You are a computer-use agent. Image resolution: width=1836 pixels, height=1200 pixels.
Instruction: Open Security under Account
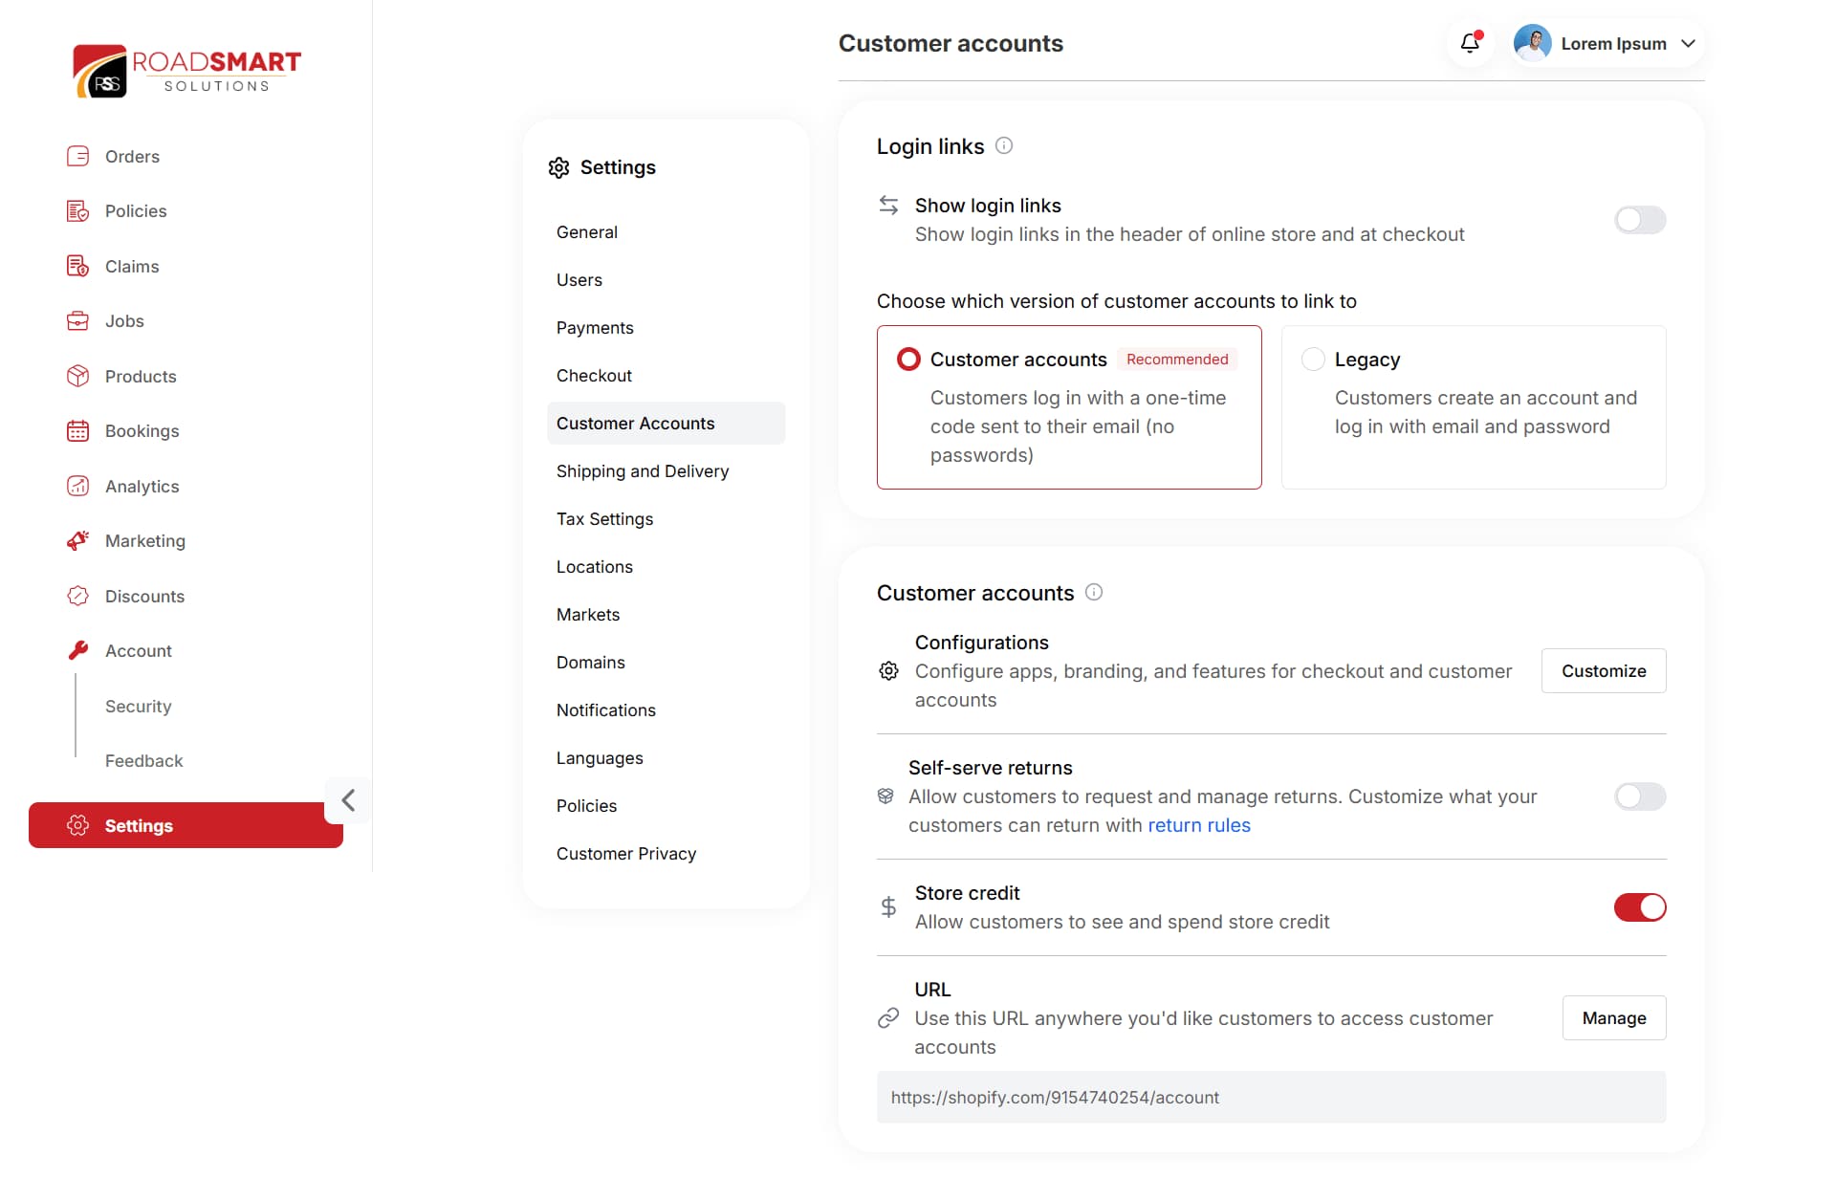[139, 707]
